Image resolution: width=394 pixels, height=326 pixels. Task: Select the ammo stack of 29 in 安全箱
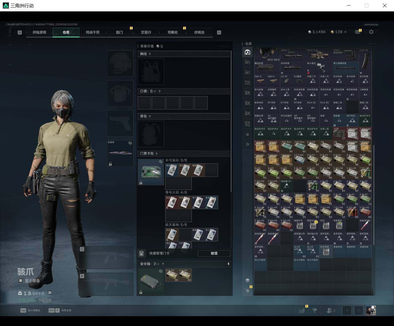(172, 275)
